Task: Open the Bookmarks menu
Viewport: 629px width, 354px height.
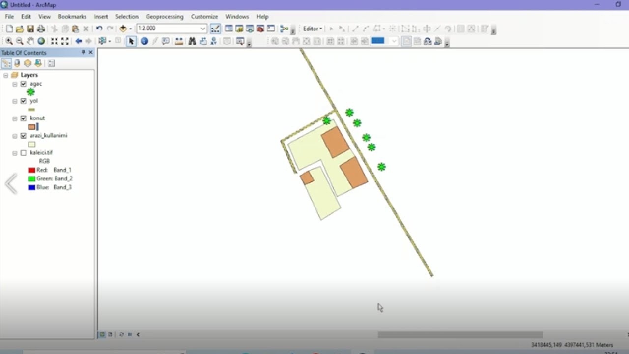Action: click(x=72, y=17)
